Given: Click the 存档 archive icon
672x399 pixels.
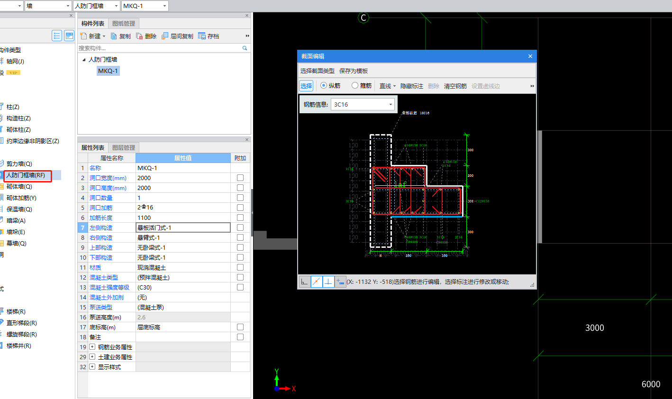Looking at the screenshot, I should click(x=202, y=36).
